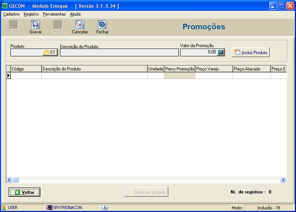296x212 pixels.
Task: Click the Produto code input field
Action: (x=27, y=52)
